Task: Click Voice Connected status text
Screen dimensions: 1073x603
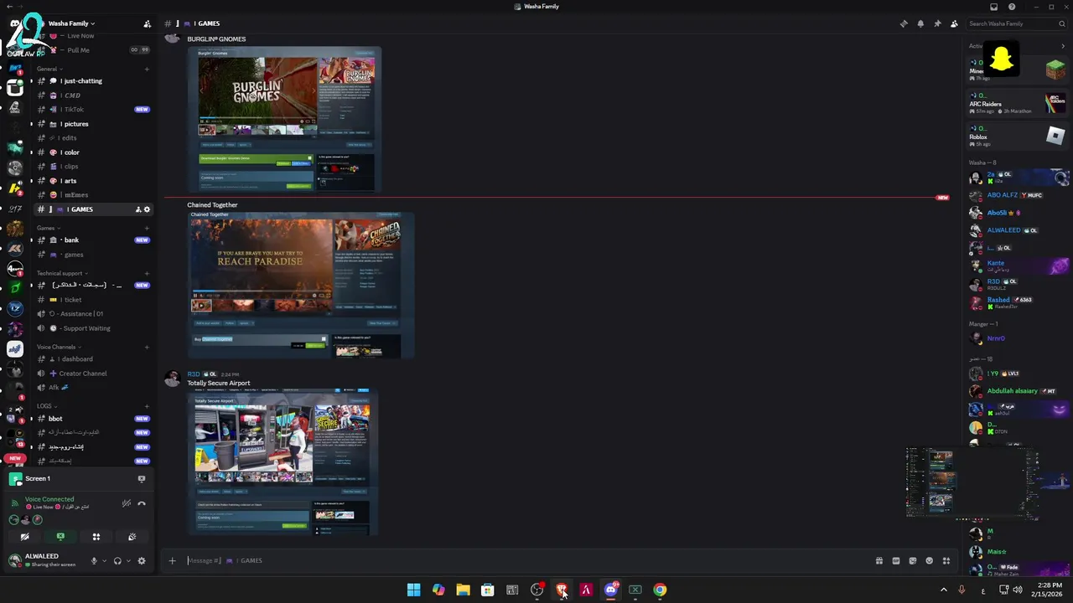Action: point(49,499)
